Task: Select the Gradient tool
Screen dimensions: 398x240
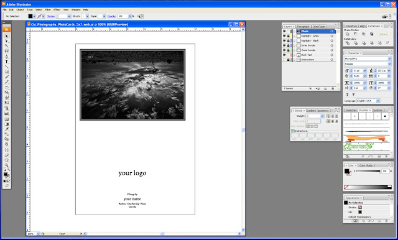Action: click(x=7, y=124)
